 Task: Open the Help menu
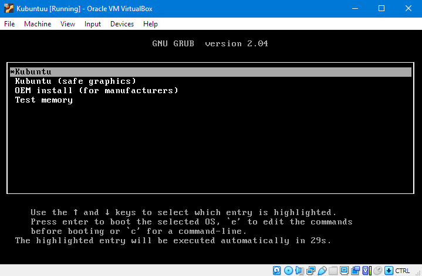(x=150, y=24)
